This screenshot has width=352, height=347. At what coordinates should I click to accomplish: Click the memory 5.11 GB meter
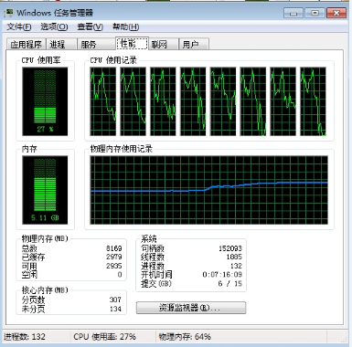pyautogui.click(x=45, y=190)
